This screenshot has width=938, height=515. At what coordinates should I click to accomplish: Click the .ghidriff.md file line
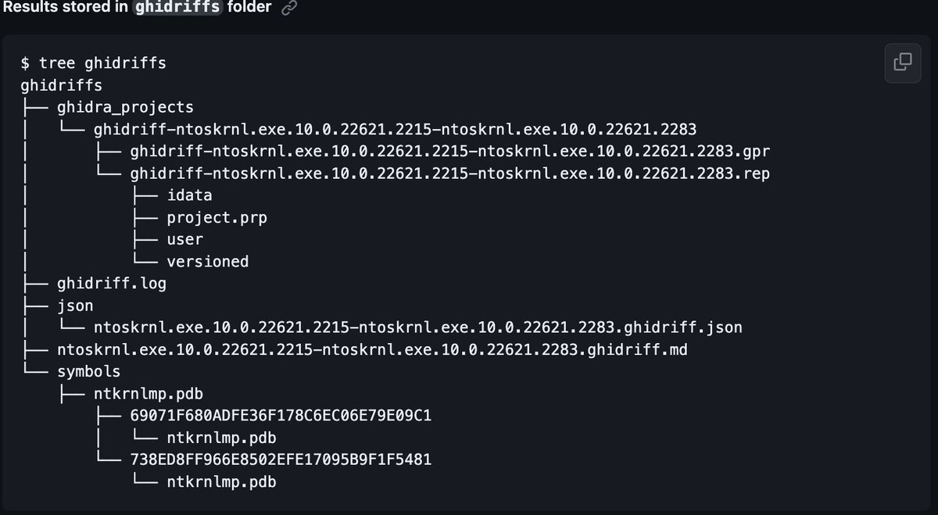point(372,349)
